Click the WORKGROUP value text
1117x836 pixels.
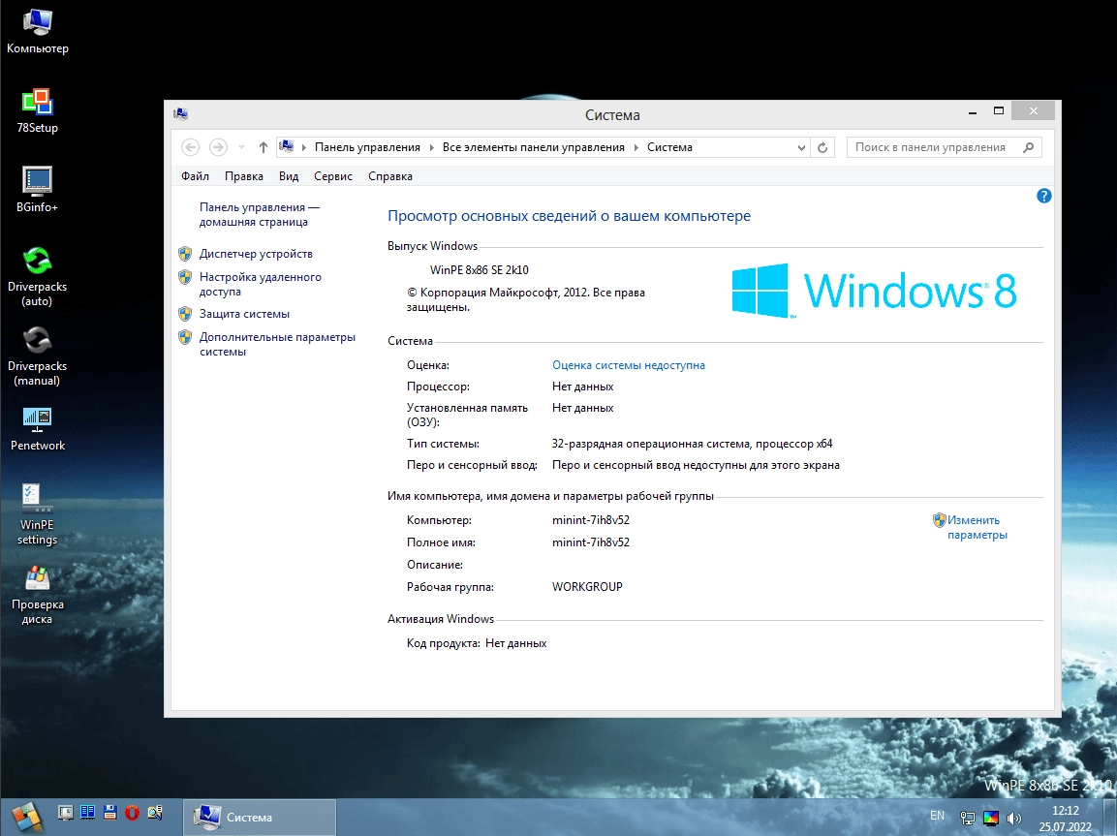(x=587, y=587)
